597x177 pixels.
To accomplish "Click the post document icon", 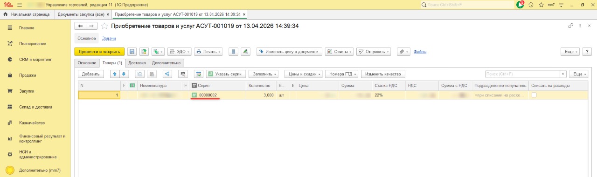I will (144, 52).
